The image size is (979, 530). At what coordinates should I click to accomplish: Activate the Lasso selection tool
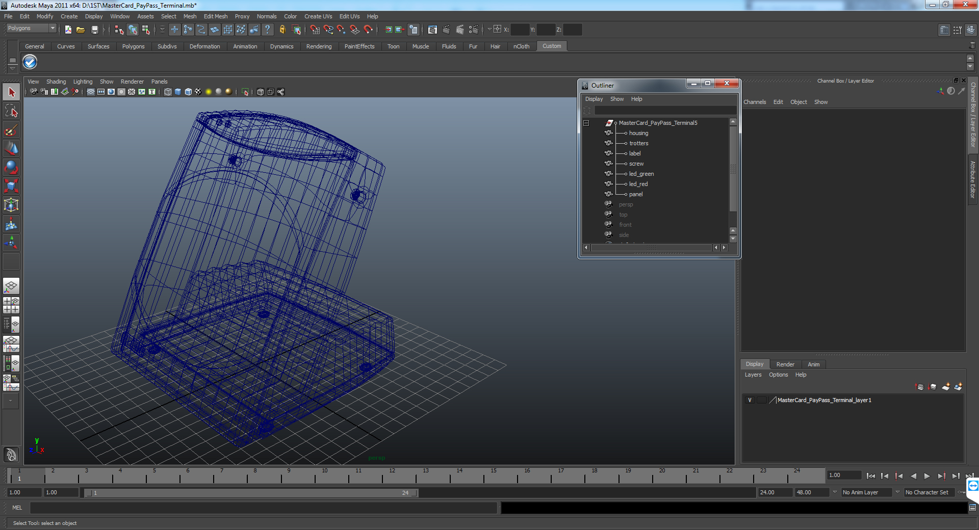click(x=11, y=111)
